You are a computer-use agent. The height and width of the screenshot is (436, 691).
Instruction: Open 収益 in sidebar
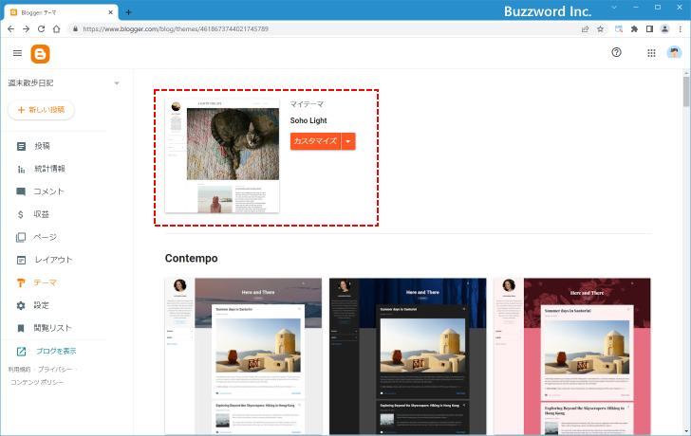coord(42,214)
